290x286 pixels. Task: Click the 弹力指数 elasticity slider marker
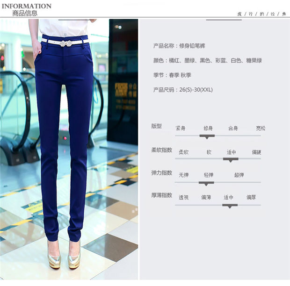pyautogui.click(x=206, y=184)
